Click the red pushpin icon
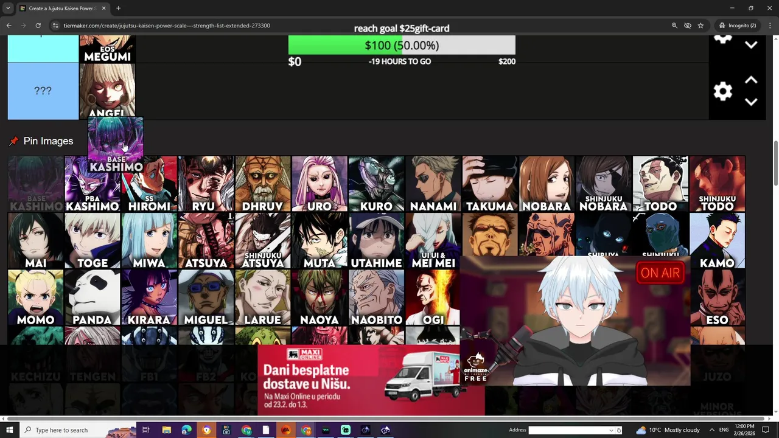This screenshot has width=779, height=438. pos(13,141)
